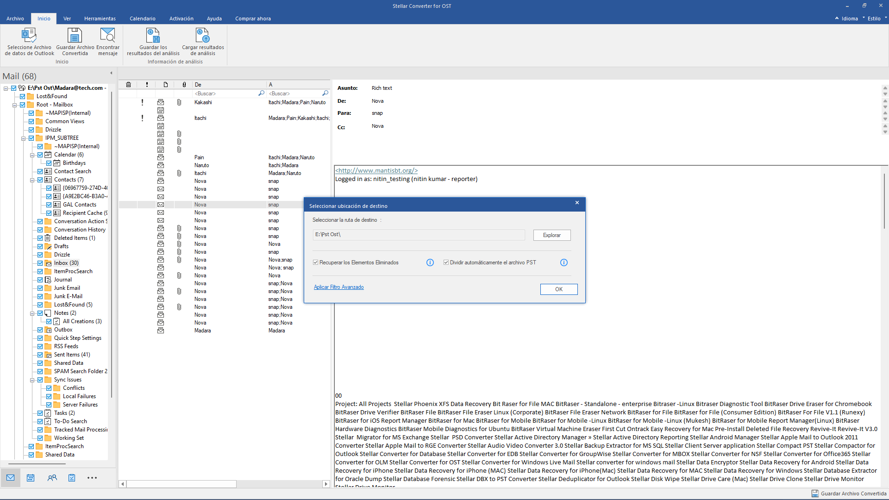
Task: Collapse the Root - Mailbox tree node
Action: pyautogui.click(x=15, y=105)
